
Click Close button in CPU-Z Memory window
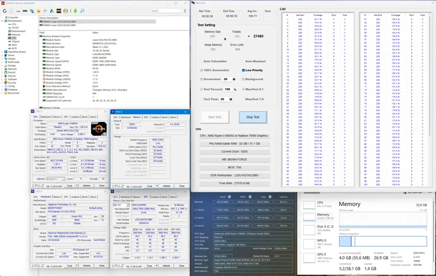(182, 186)
